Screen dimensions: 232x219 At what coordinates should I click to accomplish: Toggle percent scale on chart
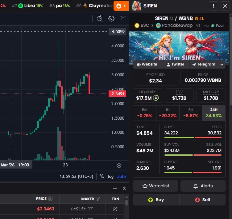[101, 176]
